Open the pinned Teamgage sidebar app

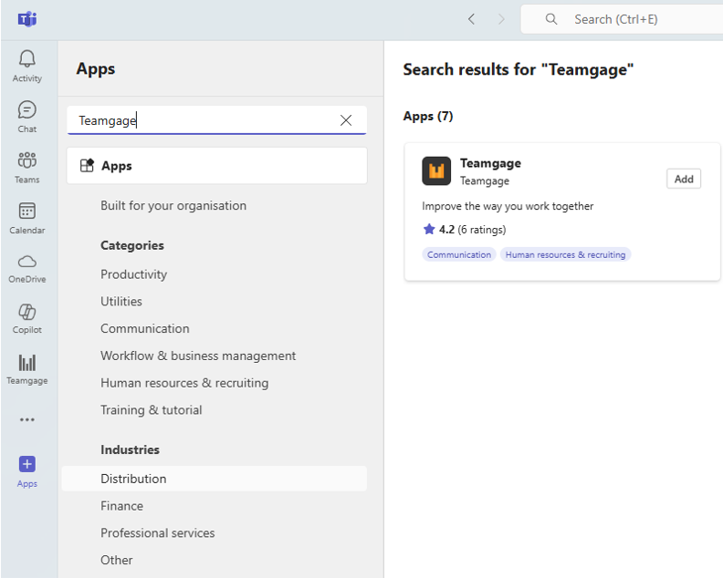pyautogui.click(x=27, y=363)
